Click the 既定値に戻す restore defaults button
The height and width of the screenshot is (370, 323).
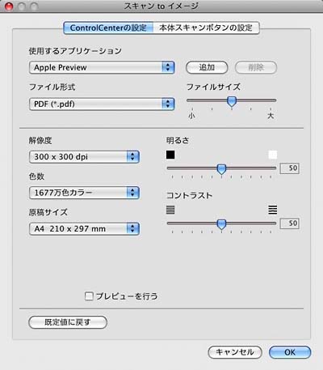click(68, 322)
